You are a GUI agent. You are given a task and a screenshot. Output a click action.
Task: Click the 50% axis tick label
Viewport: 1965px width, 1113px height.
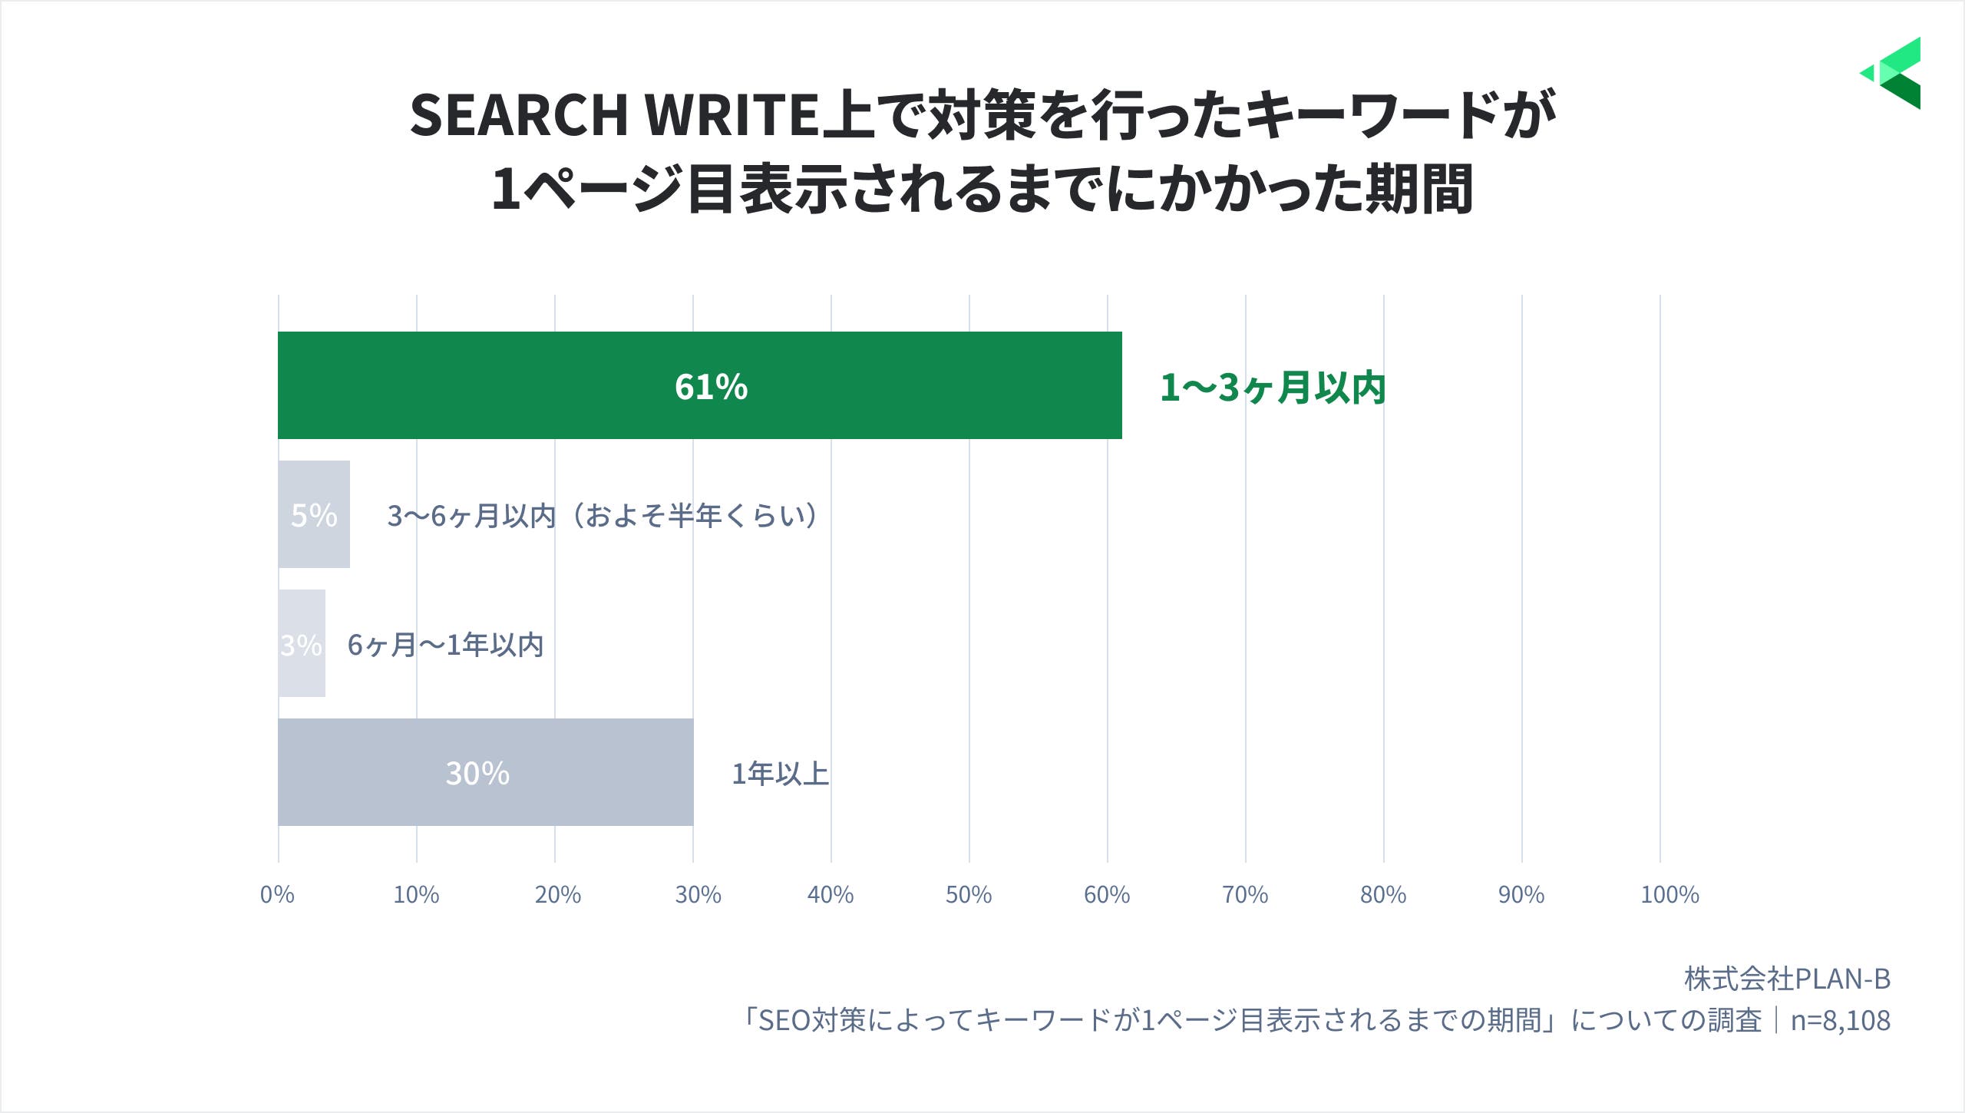pos(969,894)
